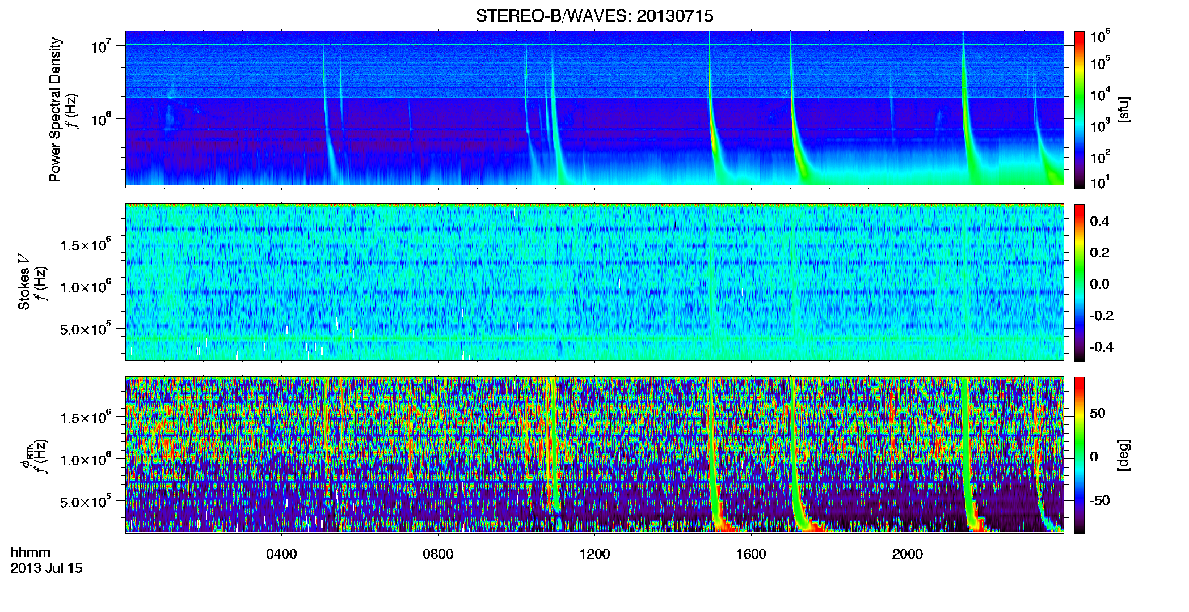Click the 50 label on the degree colorbar
The image size is (1189, 612).
click(1098, 413)
